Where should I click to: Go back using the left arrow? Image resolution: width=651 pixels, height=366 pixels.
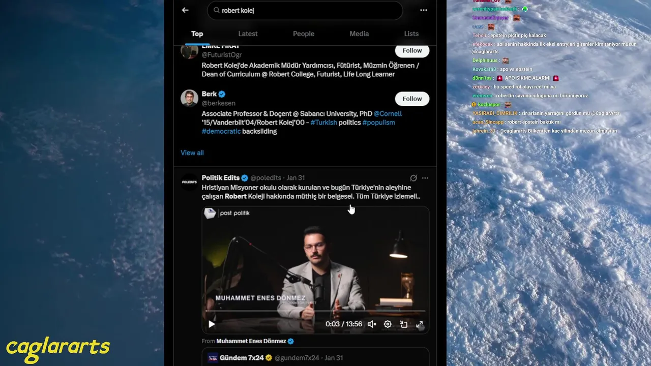pos(185,10)
